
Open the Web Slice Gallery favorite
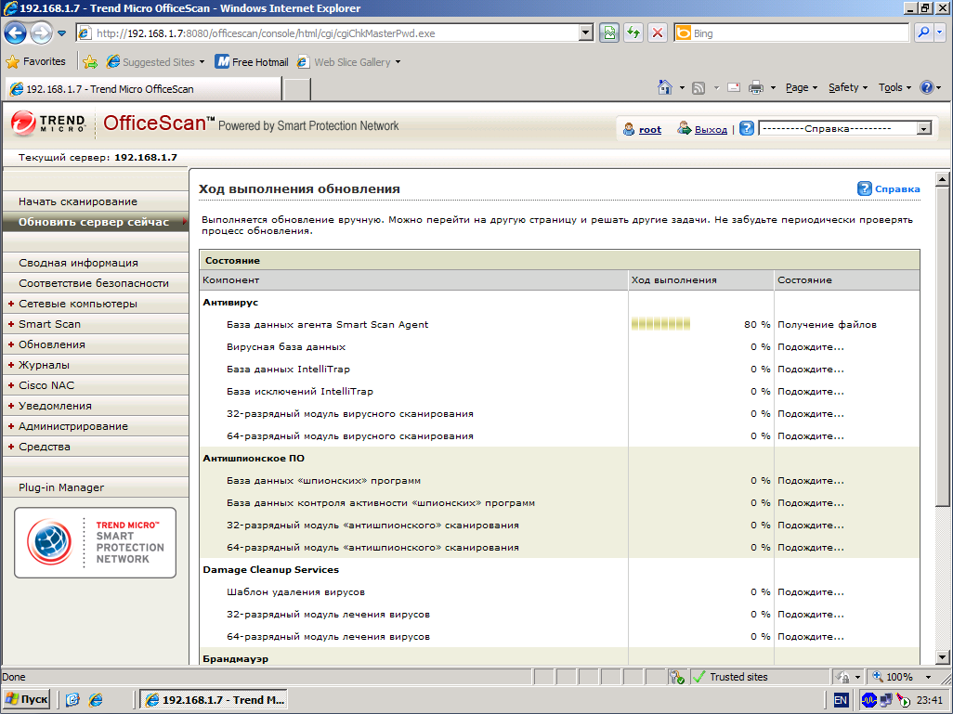click(x=348, y=62)
